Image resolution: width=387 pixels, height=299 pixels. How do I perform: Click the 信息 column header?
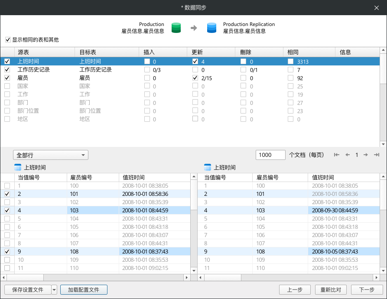(357, 52)
